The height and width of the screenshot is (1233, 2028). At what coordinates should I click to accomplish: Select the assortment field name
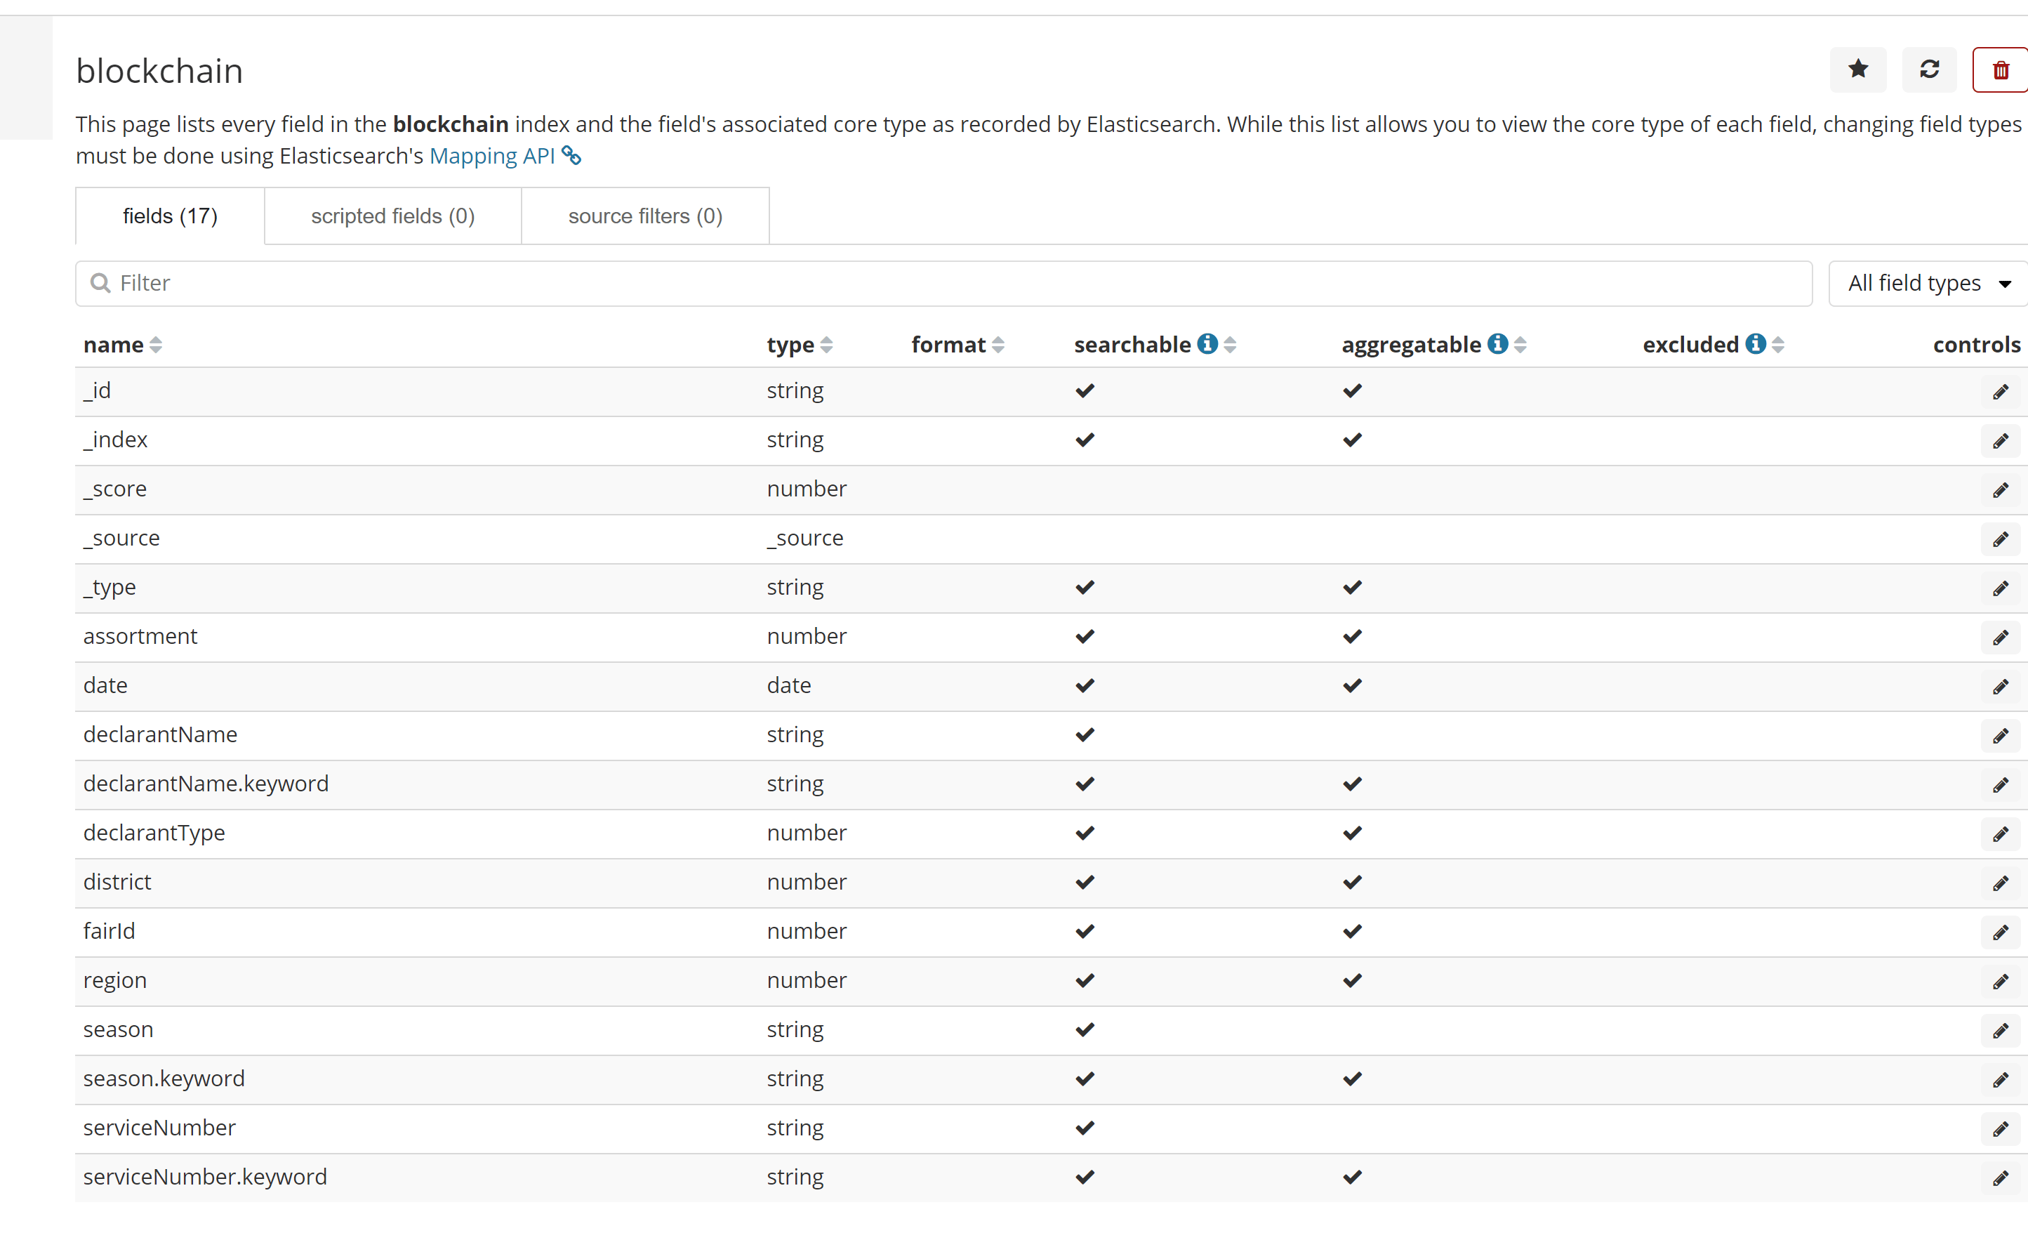[140, 636]
